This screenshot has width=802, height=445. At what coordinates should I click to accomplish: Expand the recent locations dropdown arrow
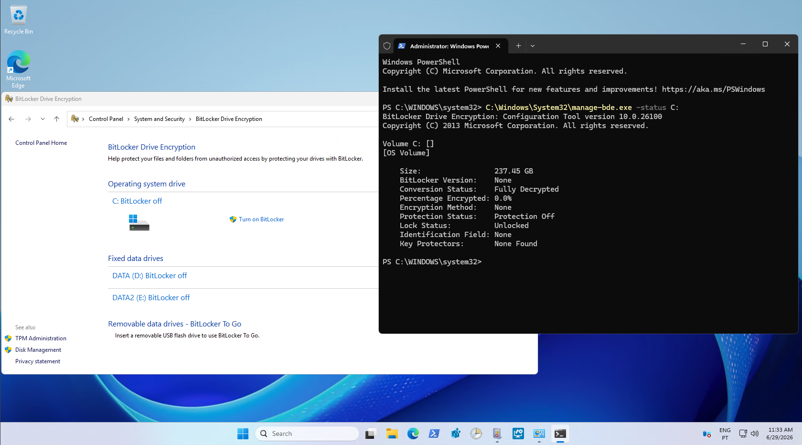coord(43,119)
